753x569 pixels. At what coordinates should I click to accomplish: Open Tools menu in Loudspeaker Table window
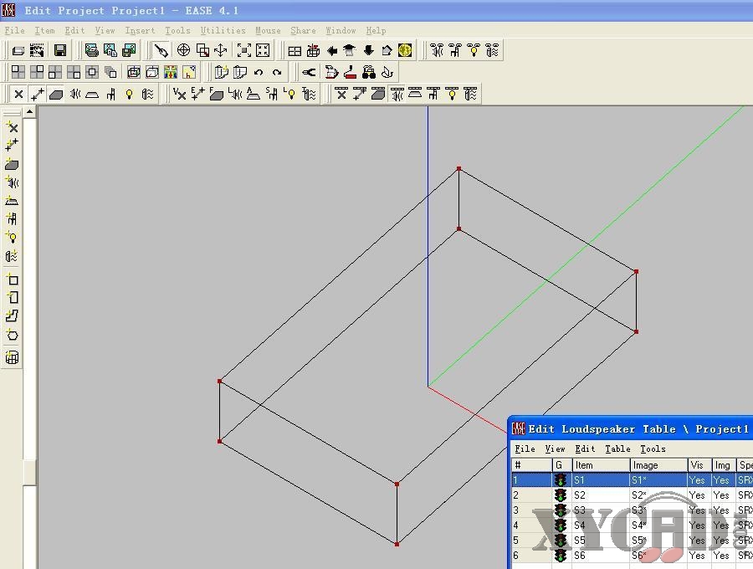(x=653, y=449)
